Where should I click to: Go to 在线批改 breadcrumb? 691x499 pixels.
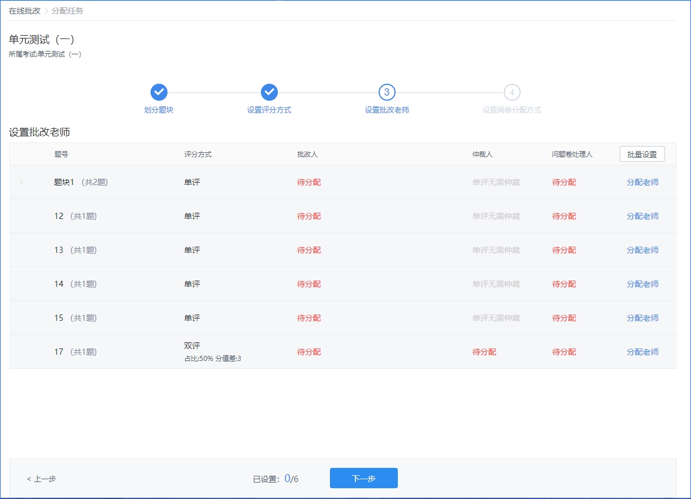click(24, 11)
